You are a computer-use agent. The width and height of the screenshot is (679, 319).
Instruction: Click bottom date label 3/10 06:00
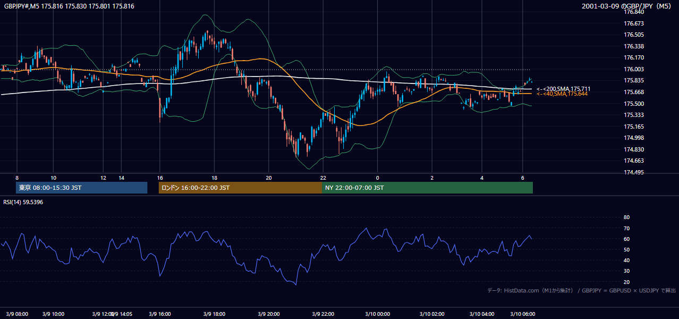(523, 314)
